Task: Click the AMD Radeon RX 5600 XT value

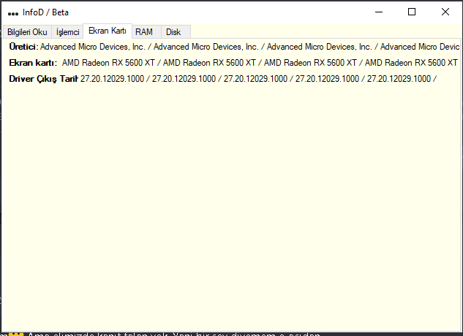Action: pyautogui.click(x=260, y=63)
